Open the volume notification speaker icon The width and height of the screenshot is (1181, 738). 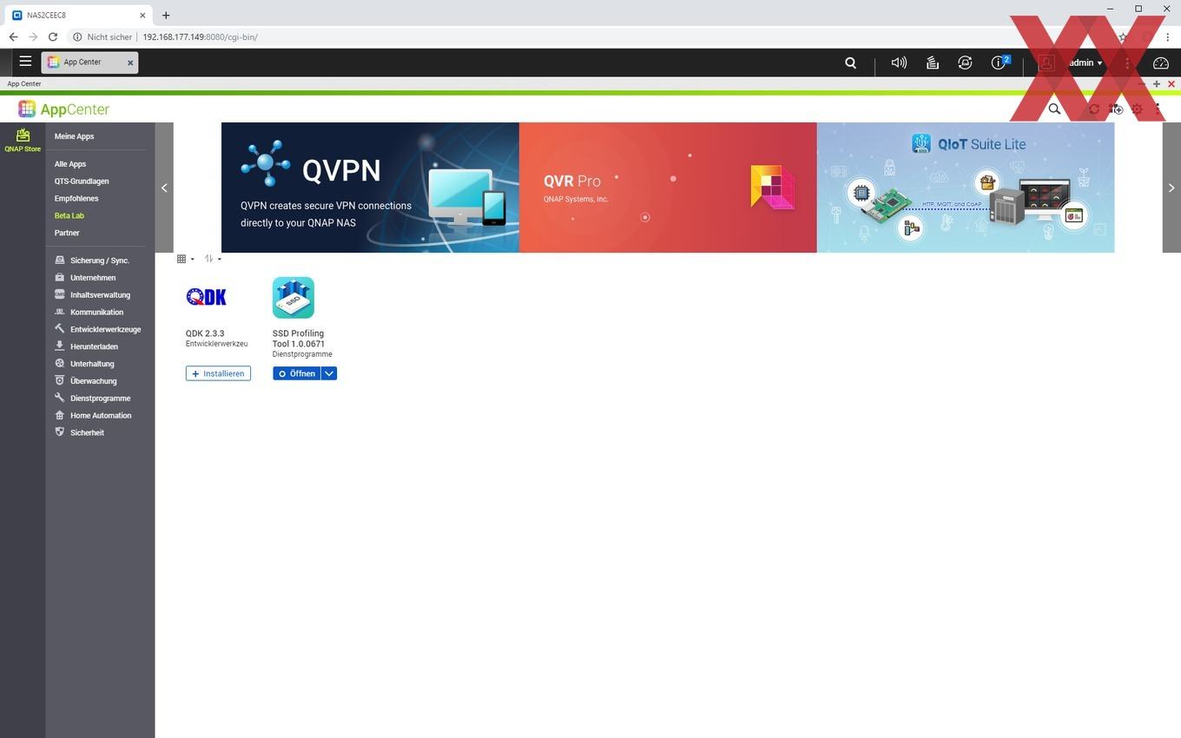tap(899, 63)
